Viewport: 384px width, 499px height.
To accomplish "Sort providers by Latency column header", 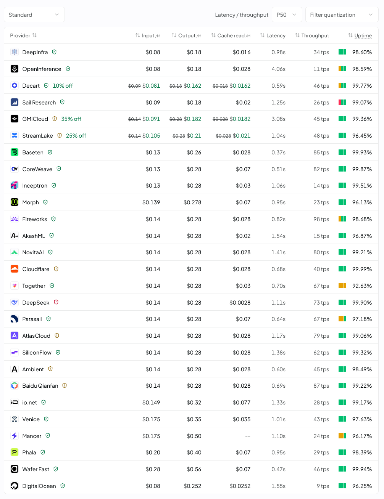I will pos(273,35).
